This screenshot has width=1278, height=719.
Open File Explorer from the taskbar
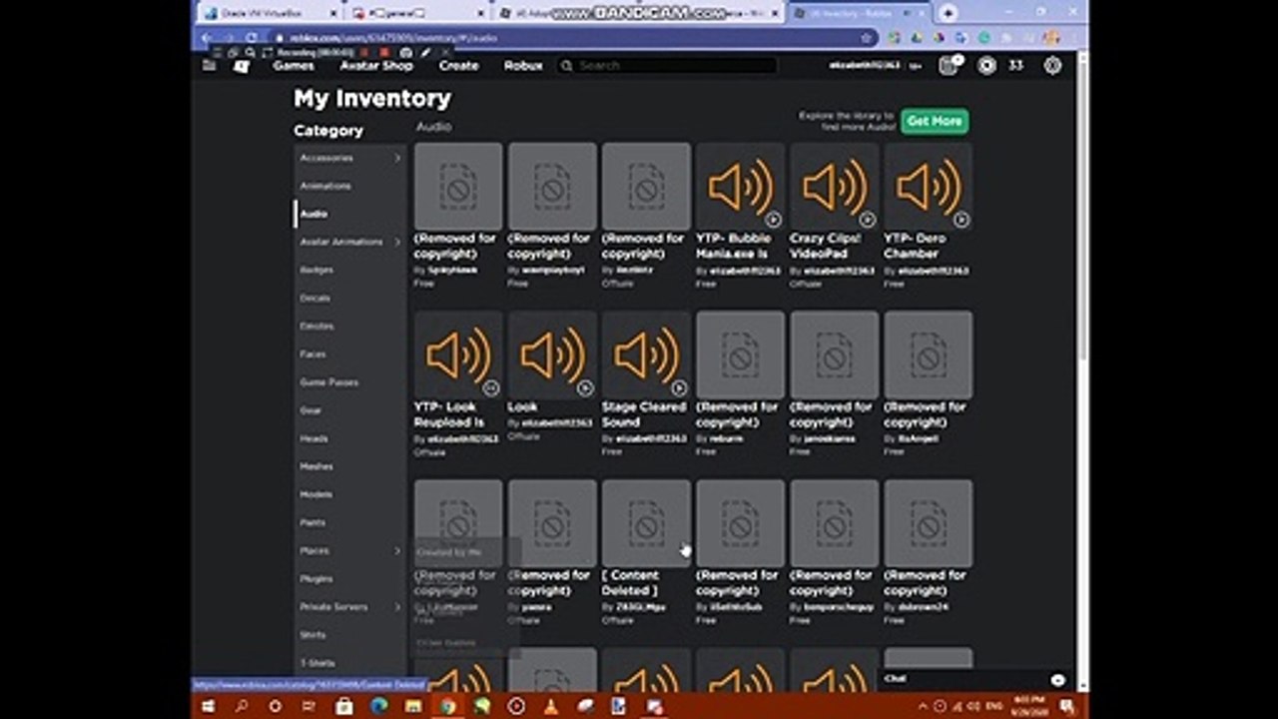pyautogui.click(x=413, y=706)
